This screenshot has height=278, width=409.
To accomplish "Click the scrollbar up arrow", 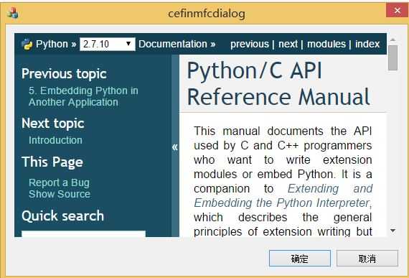I will 392,40.
